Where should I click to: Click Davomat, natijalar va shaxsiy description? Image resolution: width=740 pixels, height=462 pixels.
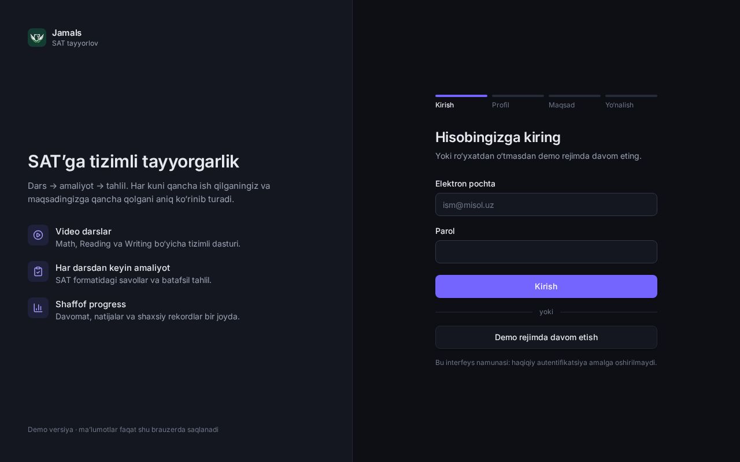(147, 316)
